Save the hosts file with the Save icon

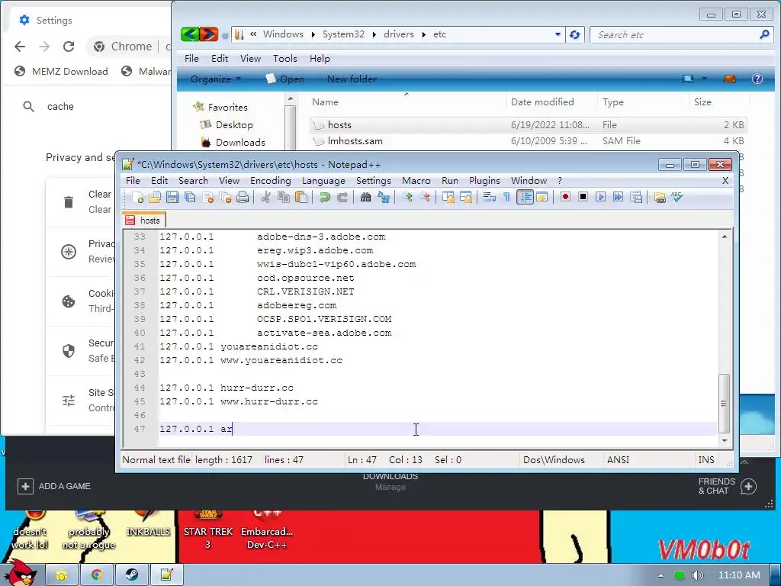tap(172, 198)
